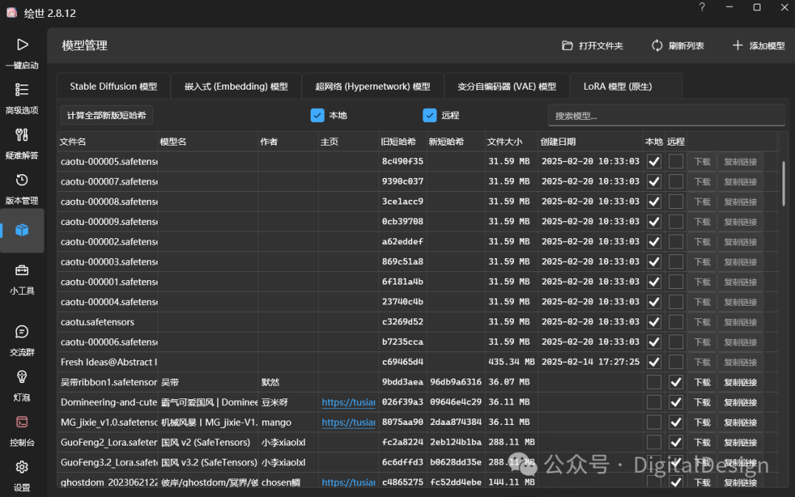The image size is (795, 497).
Task: Select the model management cube icon
Action: pos(22,230)
